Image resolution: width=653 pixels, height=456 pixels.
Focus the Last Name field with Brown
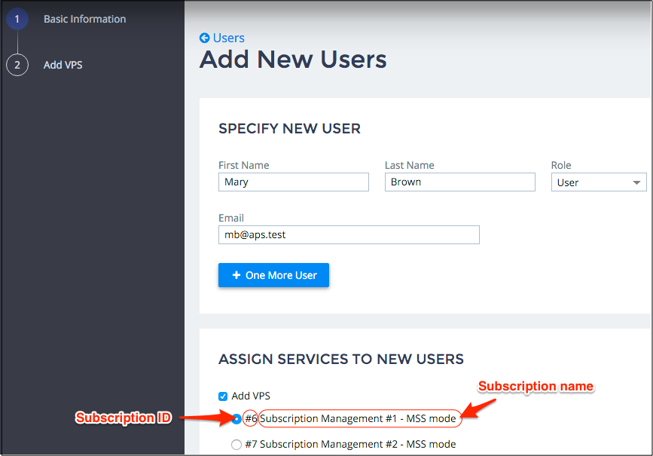(459, 182)
